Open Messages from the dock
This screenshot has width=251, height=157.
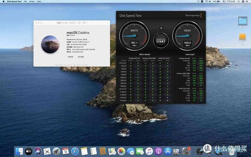[x=131, y=151]
